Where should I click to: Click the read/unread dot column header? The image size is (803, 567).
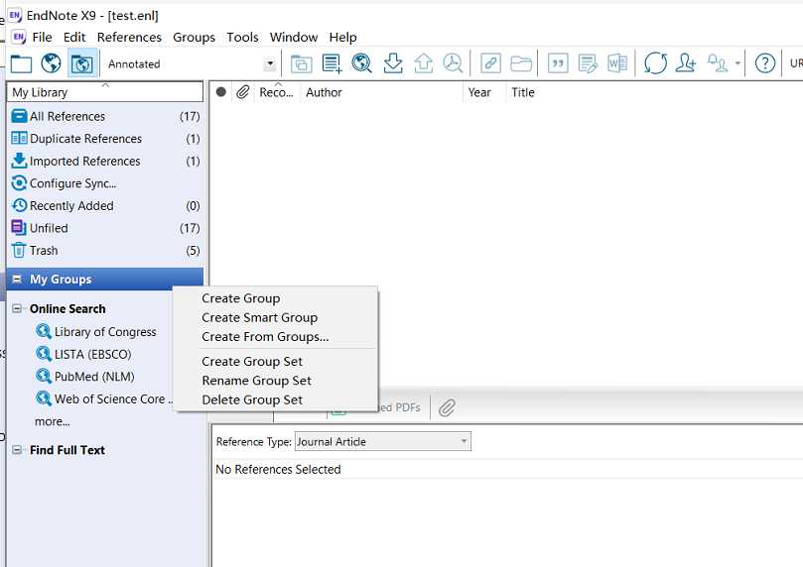point(220,92)
